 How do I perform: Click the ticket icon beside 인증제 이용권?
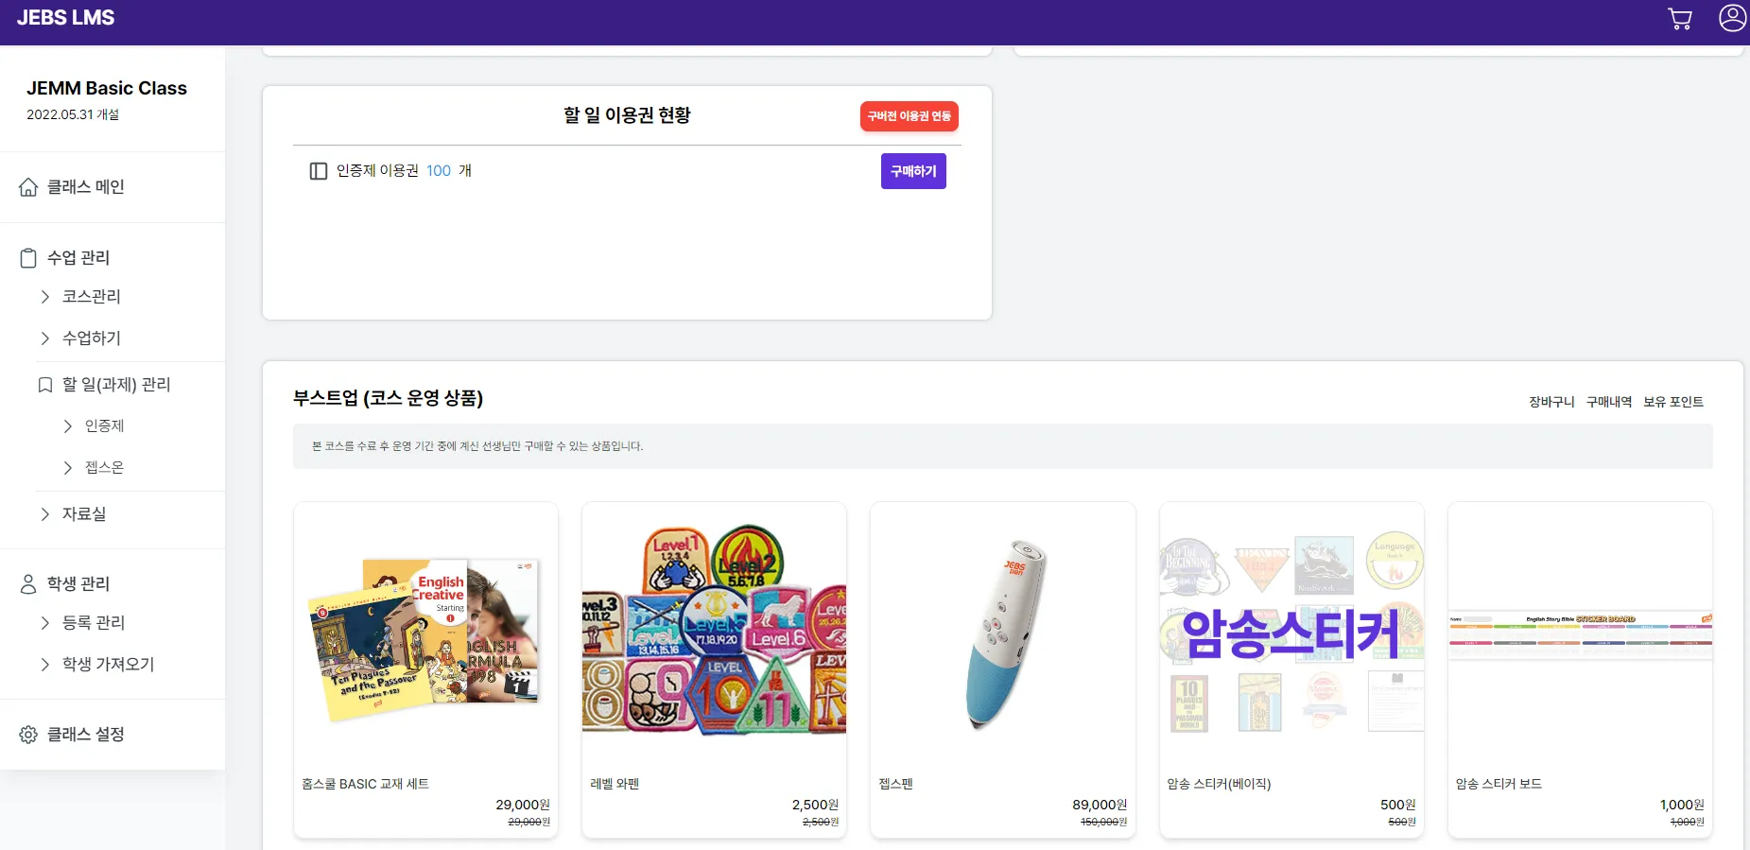(x=319, y=171)
